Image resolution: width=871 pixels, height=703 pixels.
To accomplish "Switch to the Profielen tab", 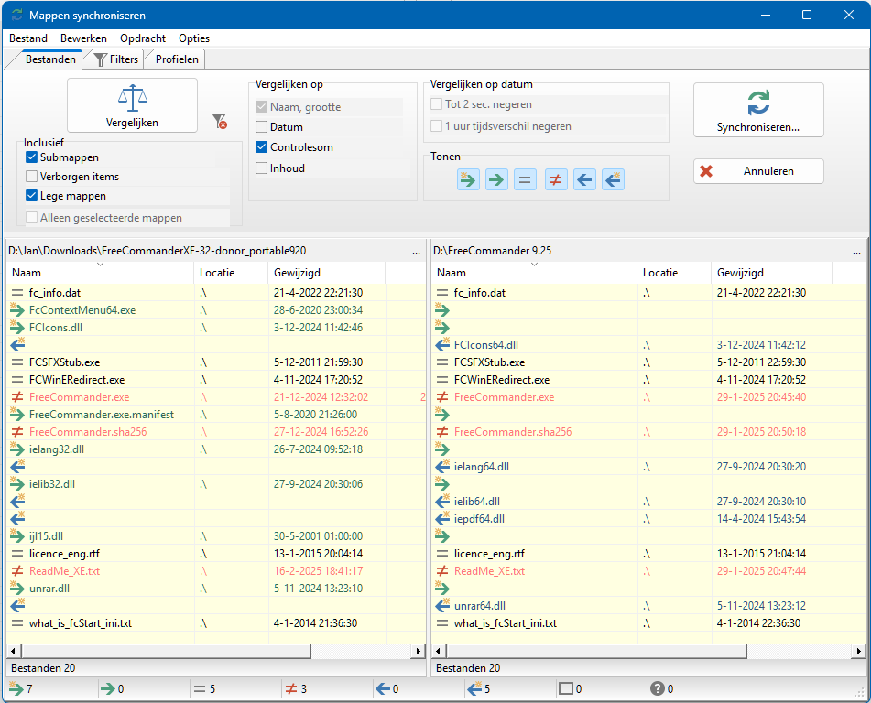I will pos(177,59).
